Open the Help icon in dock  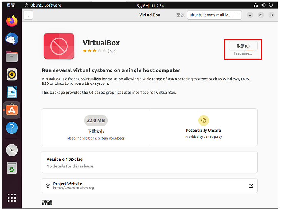pos(12,128)
